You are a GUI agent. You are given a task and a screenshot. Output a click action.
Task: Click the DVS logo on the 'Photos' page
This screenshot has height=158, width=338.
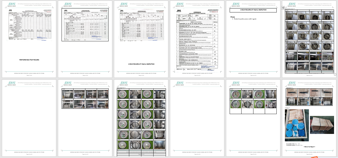pos(236,4)
